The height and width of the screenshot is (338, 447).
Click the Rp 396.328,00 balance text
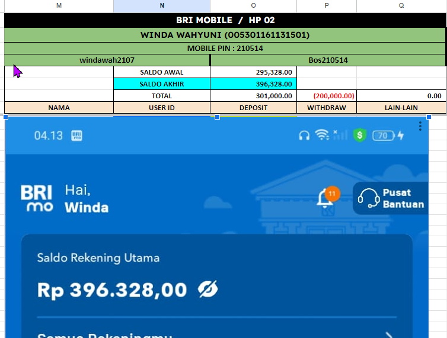tap(112, 290)
